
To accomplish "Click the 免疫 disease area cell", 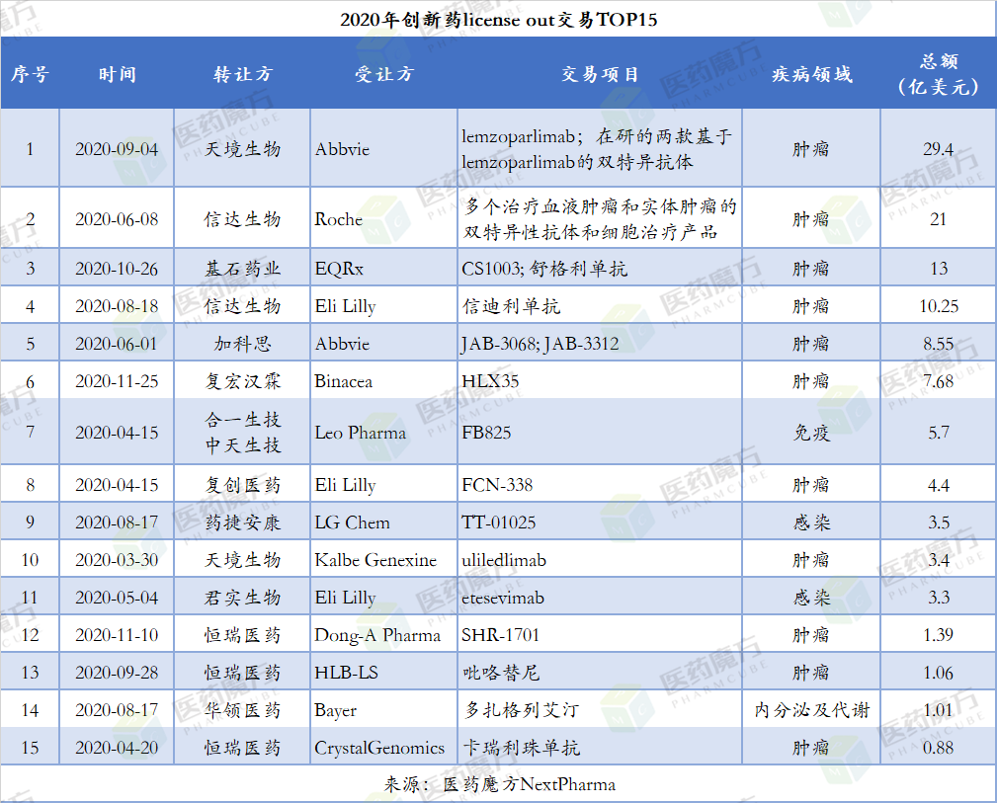I will click(x=810, y=433).
